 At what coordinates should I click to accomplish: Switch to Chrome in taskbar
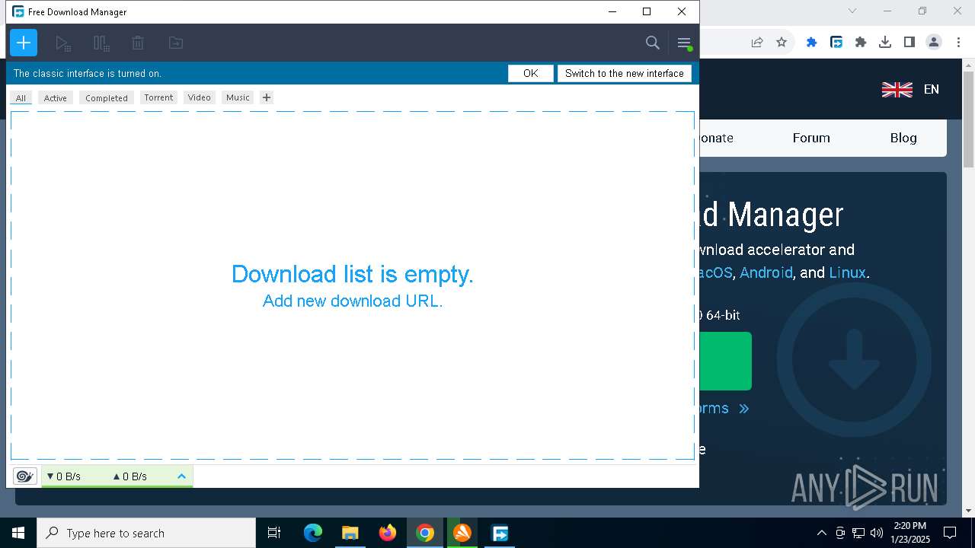click(x=425, y=533)
